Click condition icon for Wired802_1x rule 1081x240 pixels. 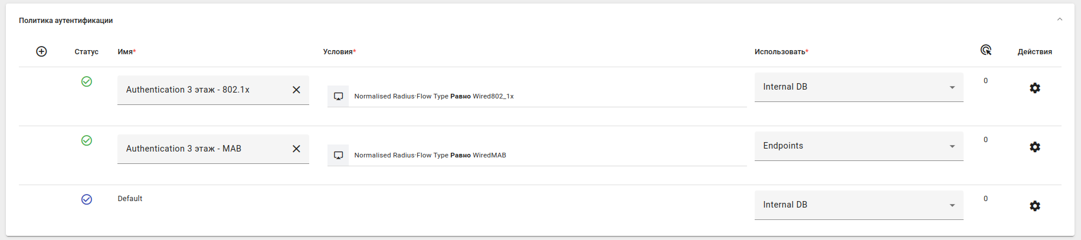tap(338, 96)
